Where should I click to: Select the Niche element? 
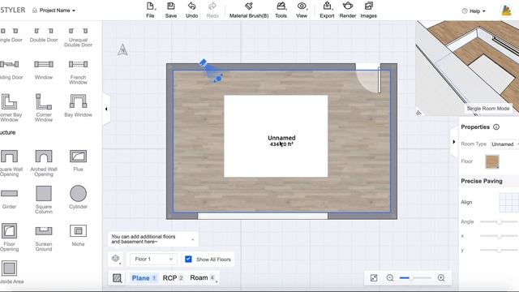pyautogui.click(x=78, y=235)
